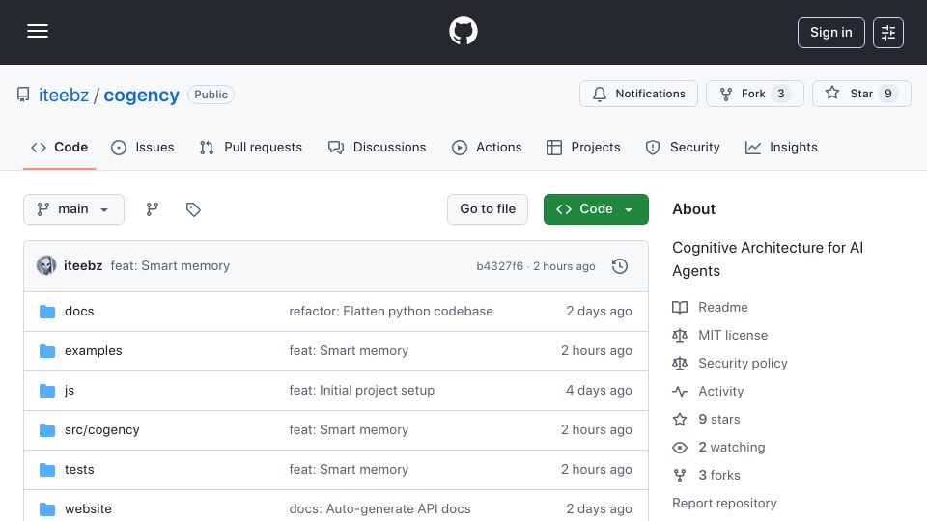Fork the repository
Image resolution: width=927 pixels, height=521 pixels.
coord(754,94)
